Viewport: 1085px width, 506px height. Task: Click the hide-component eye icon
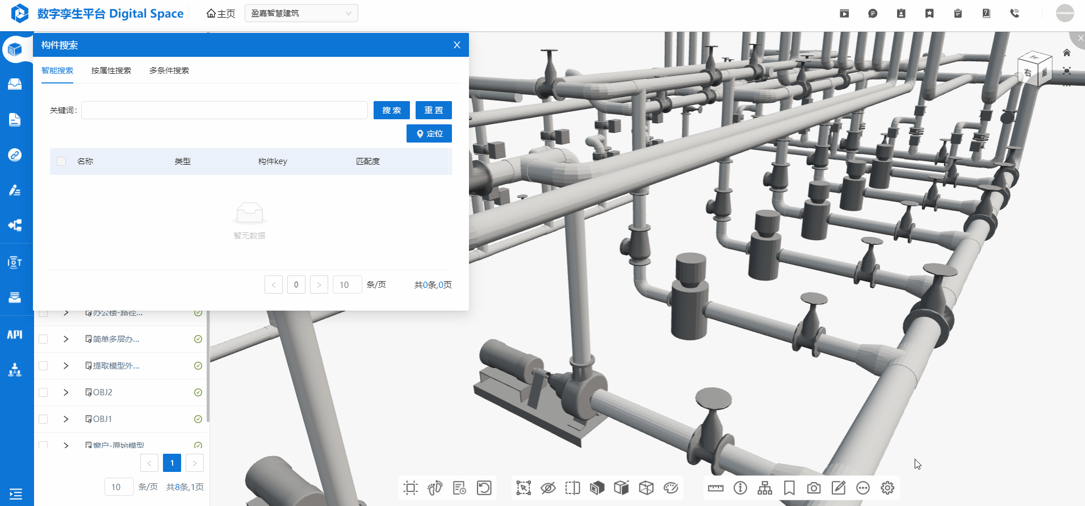[548, 488]
